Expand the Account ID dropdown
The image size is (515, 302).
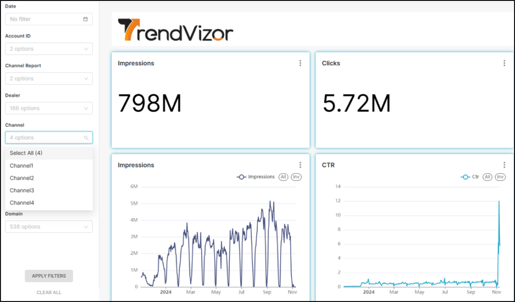49,49
